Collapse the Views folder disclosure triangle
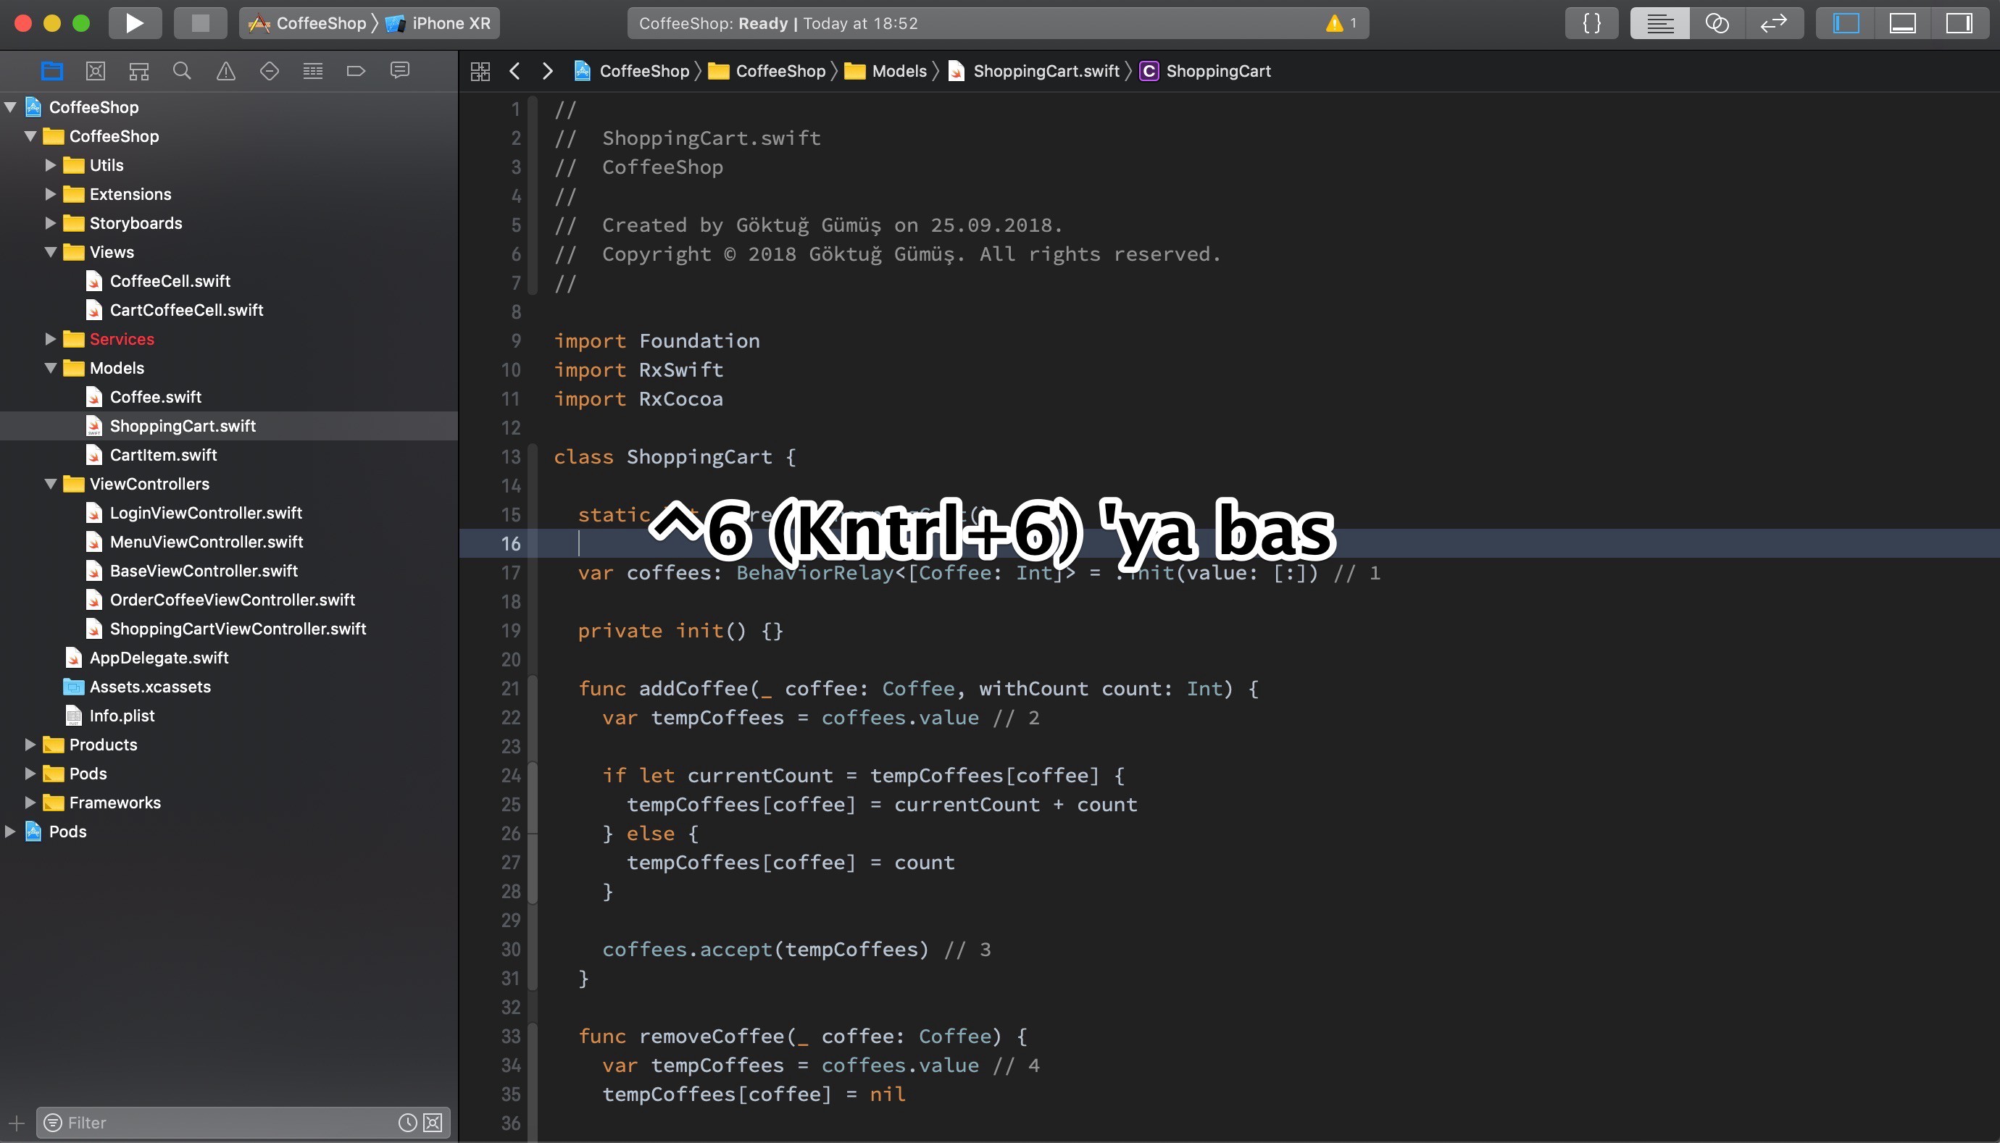The width and height of the screenshot is (2000, 1143). point(52,252)
